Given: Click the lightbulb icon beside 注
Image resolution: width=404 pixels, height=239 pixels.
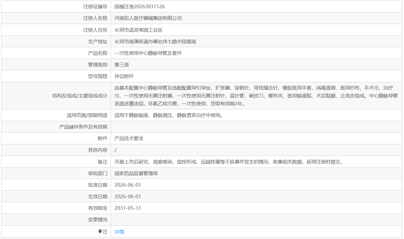Looking at the screenshot, I should coord(100,231).
